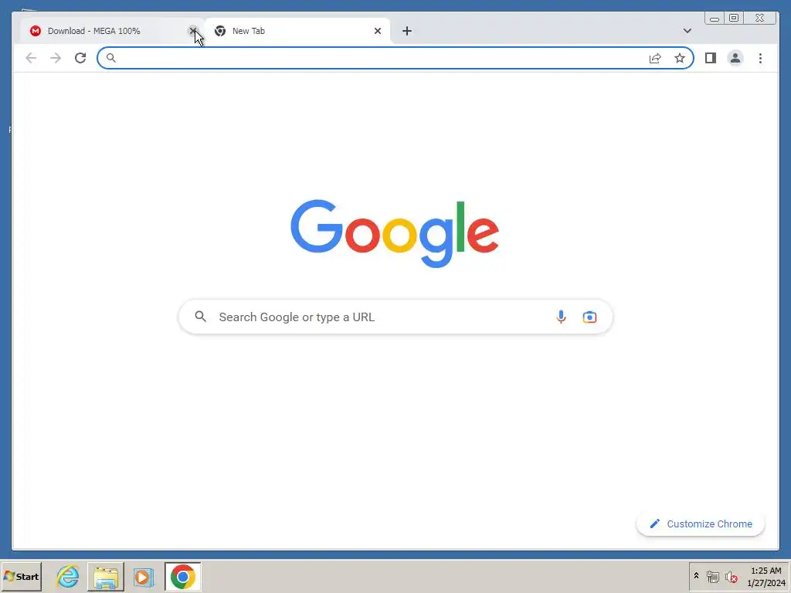The height and width of the screenshot is (593, 791).
Task: Start voice search with the microphone
Action: (x=561, y=317)
